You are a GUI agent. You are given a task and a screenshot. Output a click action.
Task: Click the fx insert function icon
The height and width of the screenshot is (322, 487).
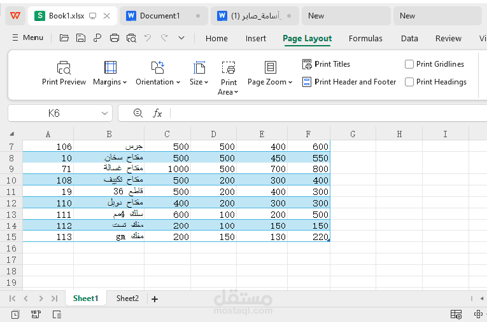pos(157,113)
